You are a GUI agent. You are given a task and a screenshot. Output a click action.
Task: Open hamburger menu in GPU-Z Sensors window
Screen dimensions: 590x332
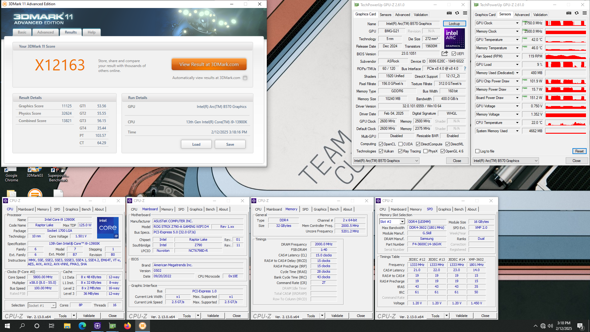tap(585, 13)
